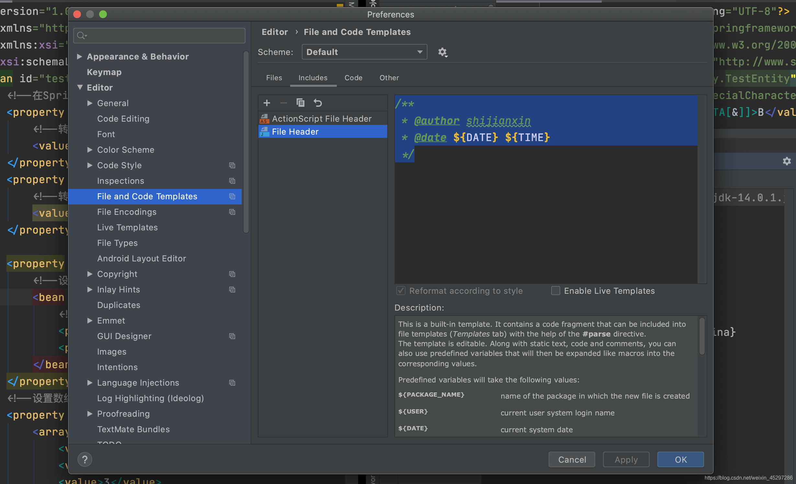Image resolution: width=796 pixels, height=484 pixels.
Task: Click the remove template minus icon
Action: click(283, 103)
